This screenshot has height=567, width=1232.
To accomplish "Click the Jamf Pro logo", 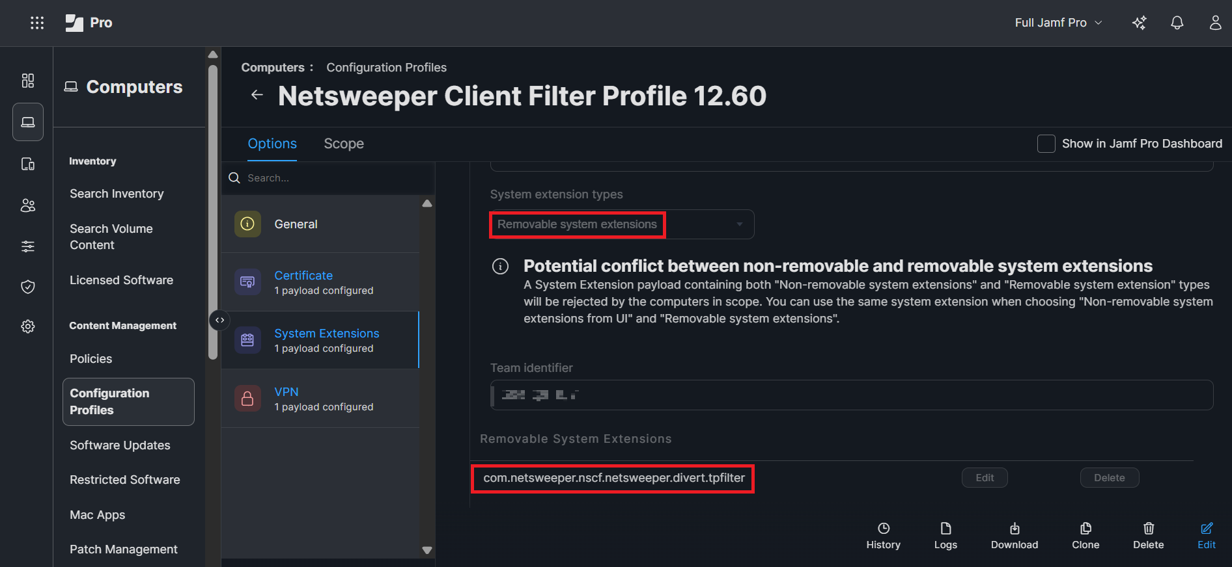I will [89, 23].
